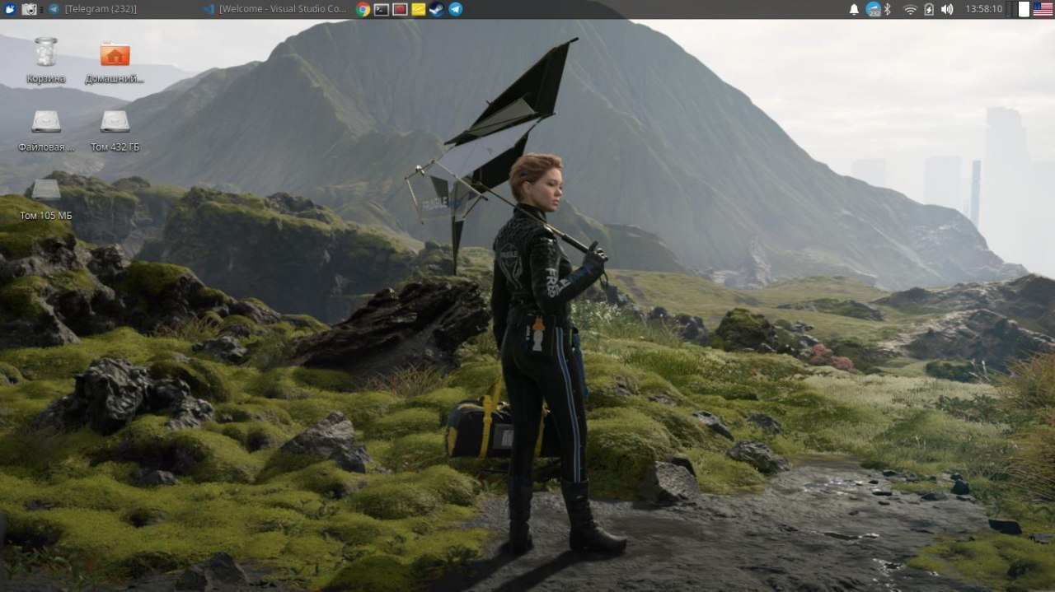Click the clock showing 13:58:10
This screenshot has height=592, width=1055.
tap(982, 9)
